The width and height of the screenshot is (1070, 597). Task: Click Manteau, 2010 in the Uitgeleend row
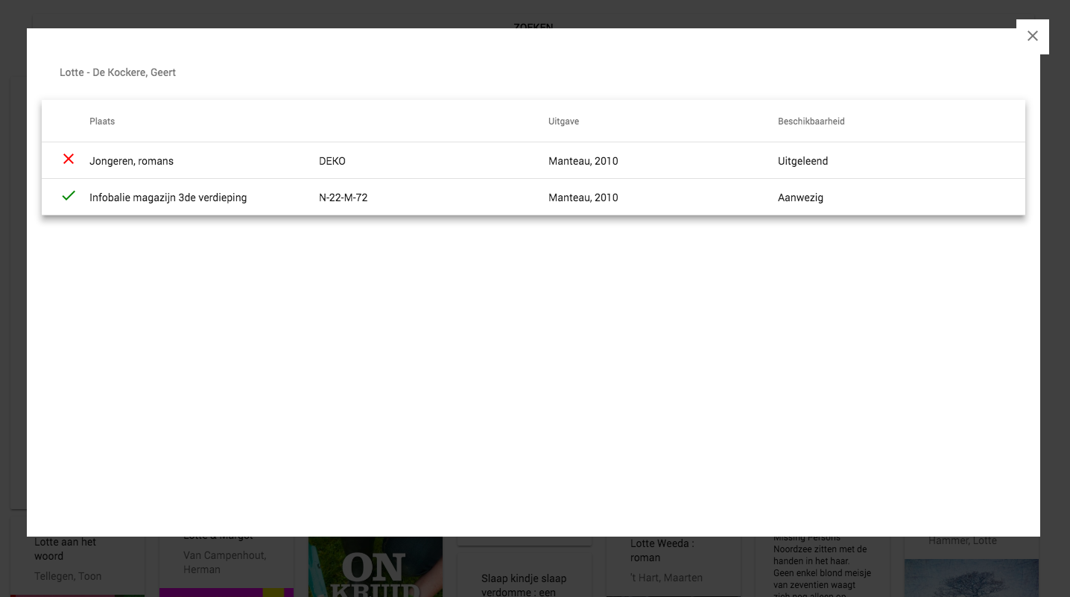pyautogui.click(x=583, y=161)
